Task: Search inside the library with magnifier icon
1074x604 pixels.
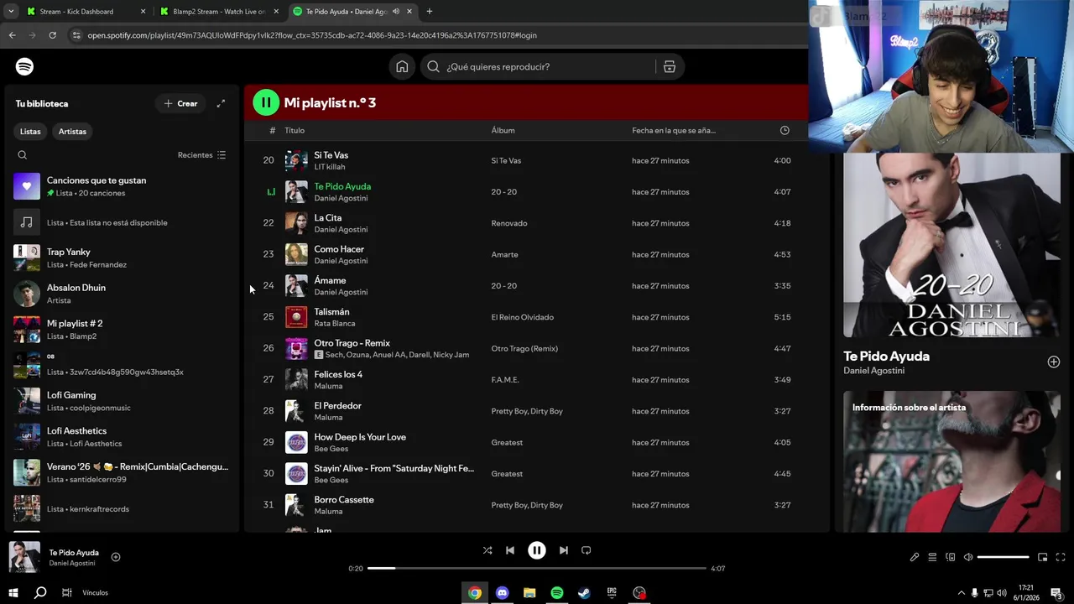Action: point(23,155)
